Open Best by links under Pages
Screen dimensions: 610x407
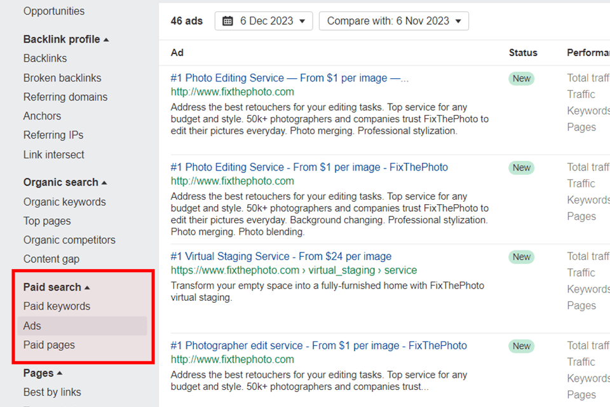click(x=52, y=392)
